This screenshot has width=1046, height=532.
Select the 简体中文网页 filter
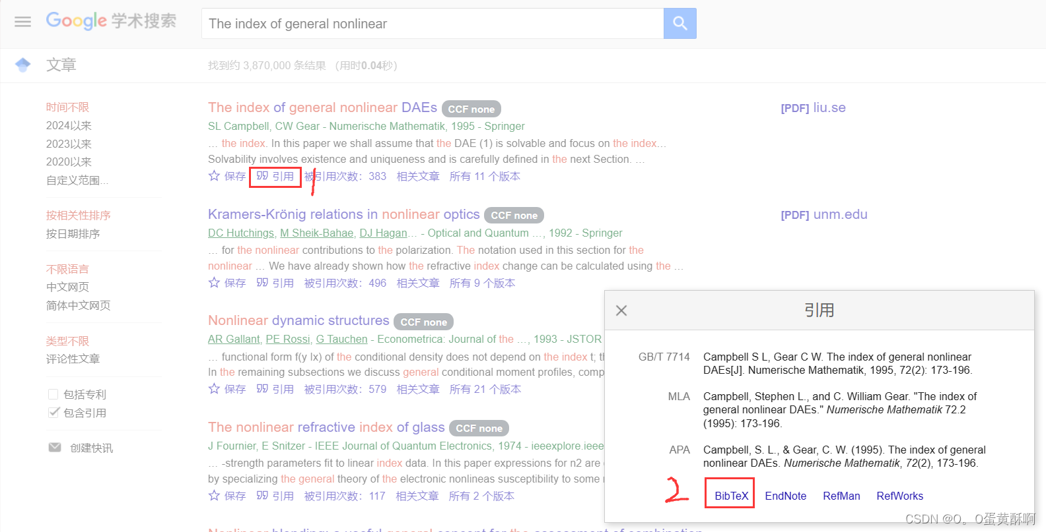click(x=78, y=305)
